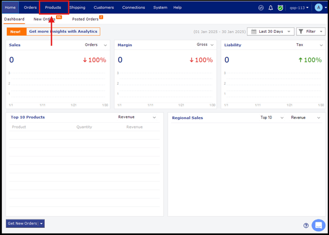Click the calendar icon in date range
329x235 pixels.
pyautogui.click(x=254, y=31)
